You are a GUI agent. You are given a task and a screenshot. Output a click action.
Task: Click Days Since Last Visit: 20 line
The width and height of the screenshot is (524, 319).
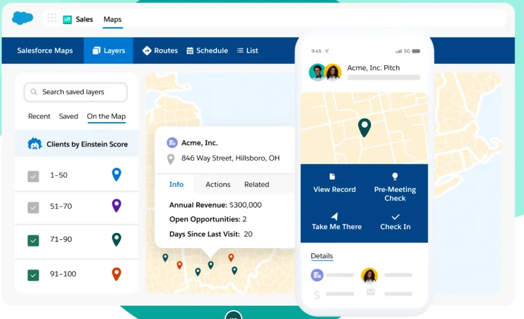point(211,234)
